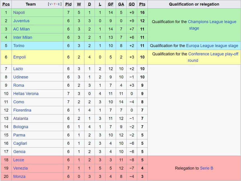
Task: Sort by goals for (GF header)
Action: click(x=110, y=4)
